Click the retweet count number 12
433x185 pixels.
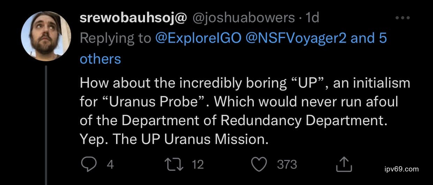tap(198, 164)
